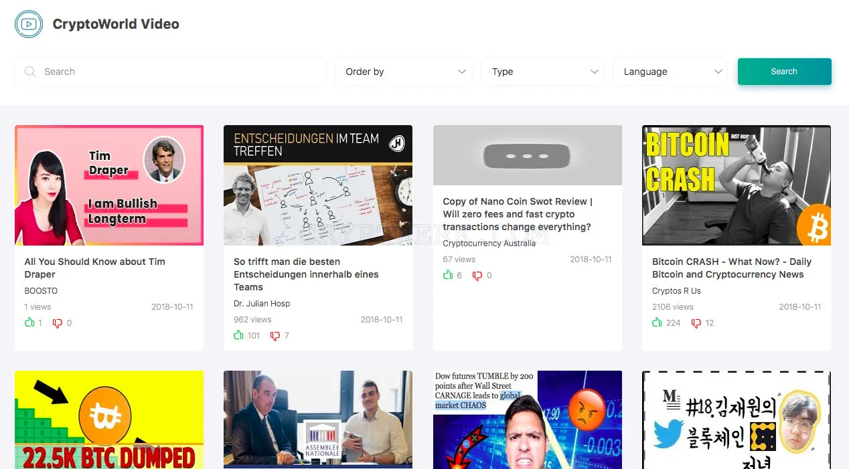Open the Type dropdown
The image size is (849, 469).
(x=543, y=72)
